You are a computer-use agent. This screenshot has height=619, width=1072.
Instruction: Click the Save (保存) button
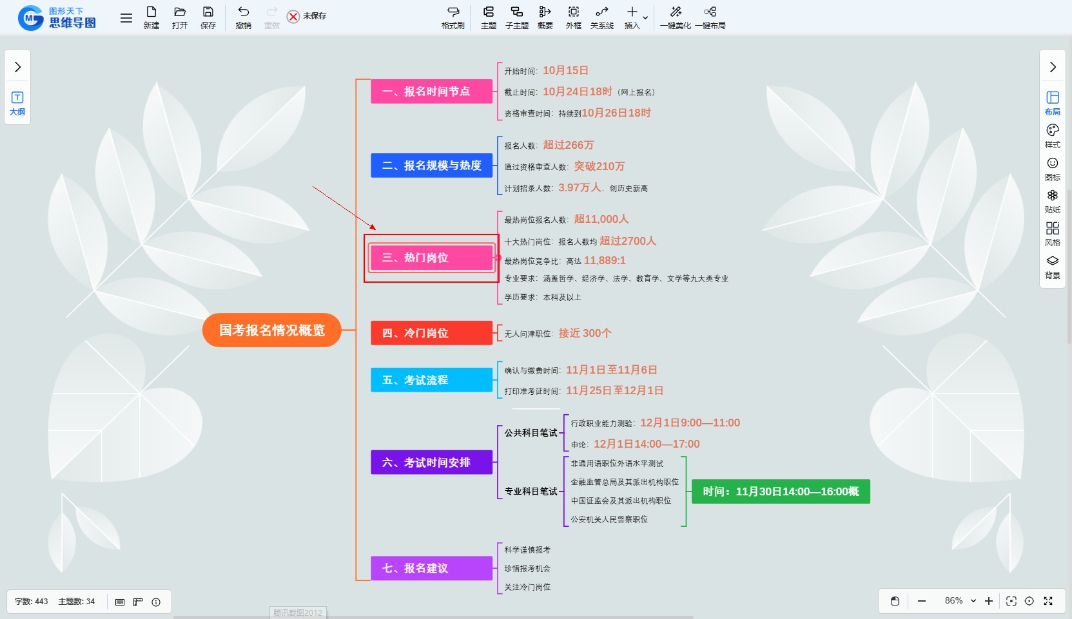pos(208,17)
